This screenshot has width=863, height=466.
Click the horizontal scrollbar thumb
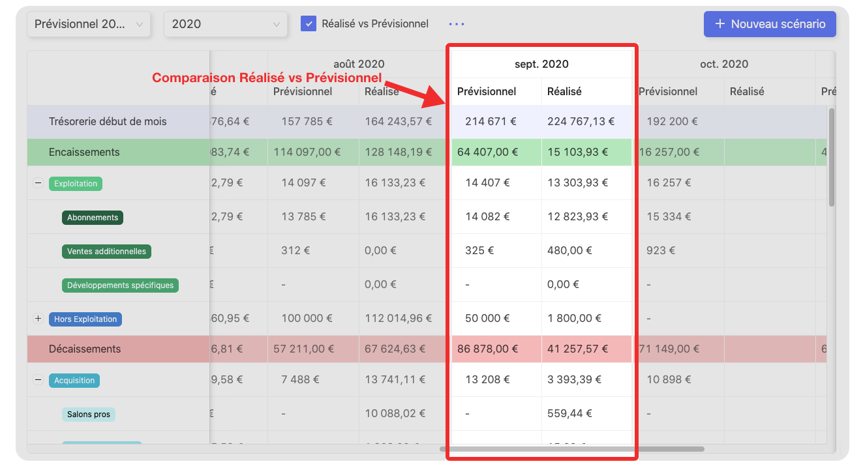point(572,449)
